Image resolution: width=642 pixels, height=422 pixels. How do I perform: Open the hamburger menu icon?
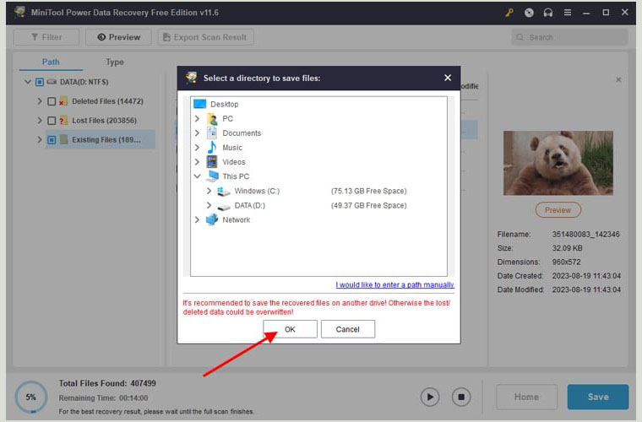[568, 13]
